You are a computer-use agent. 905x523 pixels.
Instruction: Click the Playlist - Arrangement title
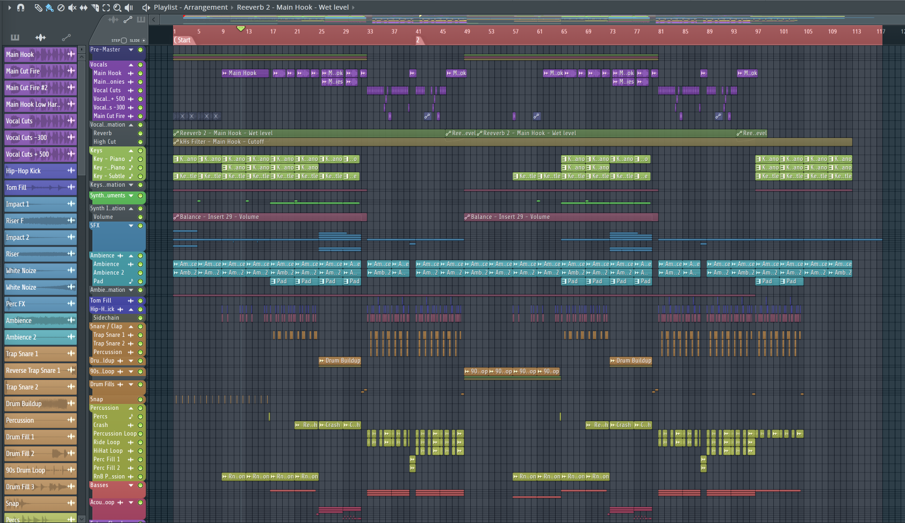click(191, 8)
